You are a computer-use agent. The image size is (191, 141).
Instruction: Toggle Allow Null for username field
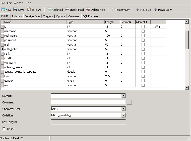tap(143, 31)
